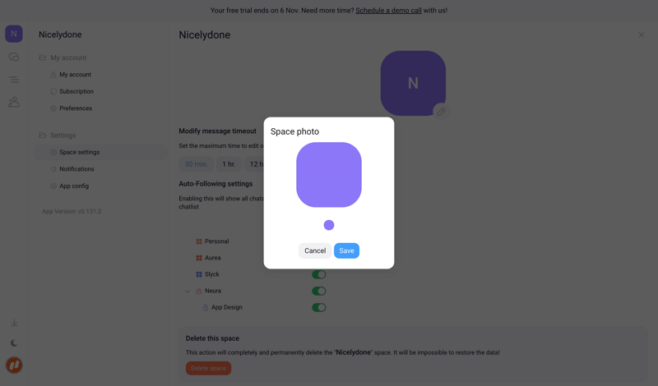Toggle auto-following for Slyck
This screenshot has height=386, width=658.
[x=319, y=274]
